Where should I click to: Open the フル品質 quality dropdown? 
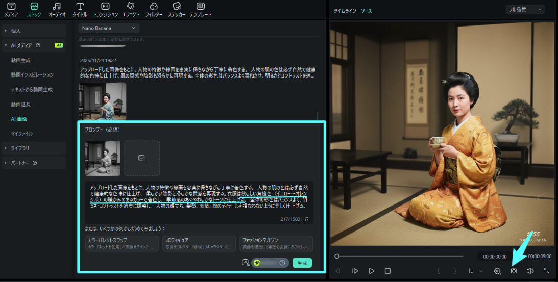click(x=525, y=10)
